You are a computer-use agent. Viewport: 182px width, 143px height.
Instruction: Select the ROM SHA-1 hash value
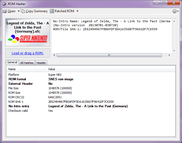coord(81,102)
